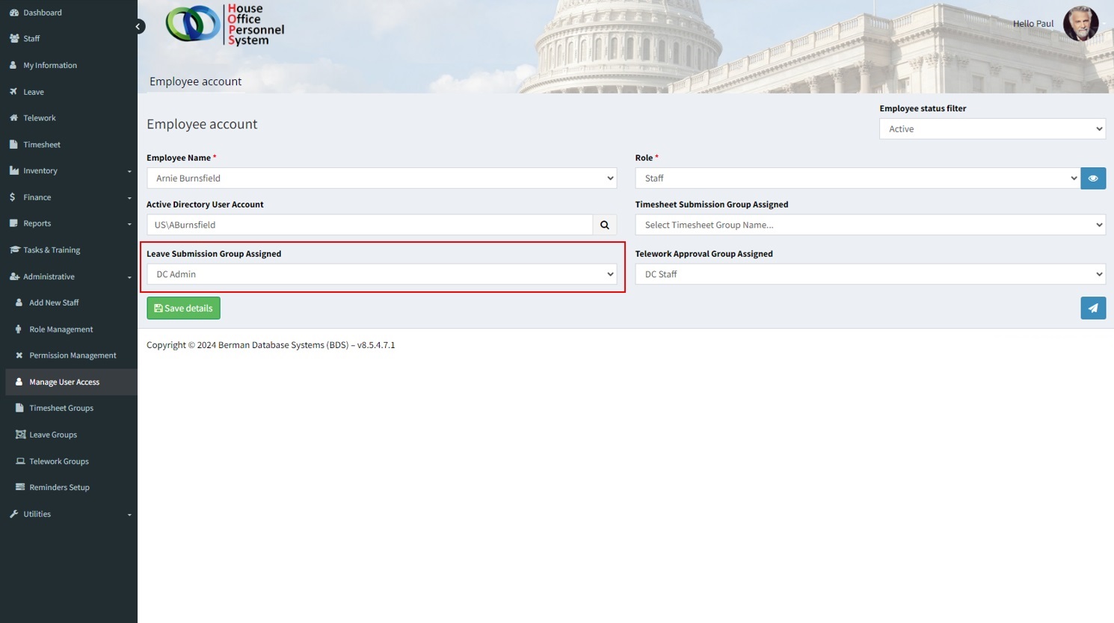Click the green Save details button

[x=183, y=309]
